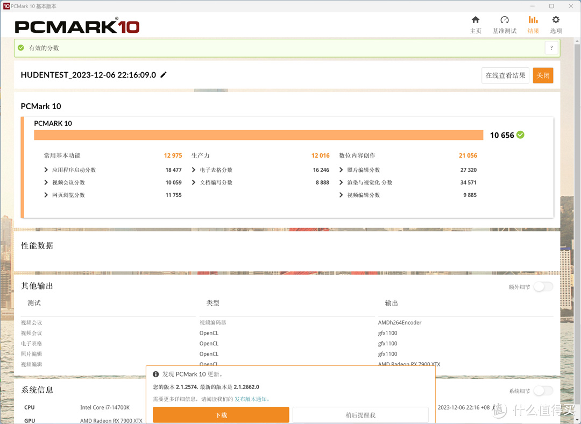
Task: Click the 电子表格 test row
Action: click(32, 344)
